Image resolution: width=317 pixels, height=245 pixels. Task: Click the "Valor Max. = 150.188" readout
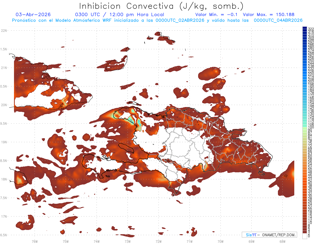[x=269, y=15]
